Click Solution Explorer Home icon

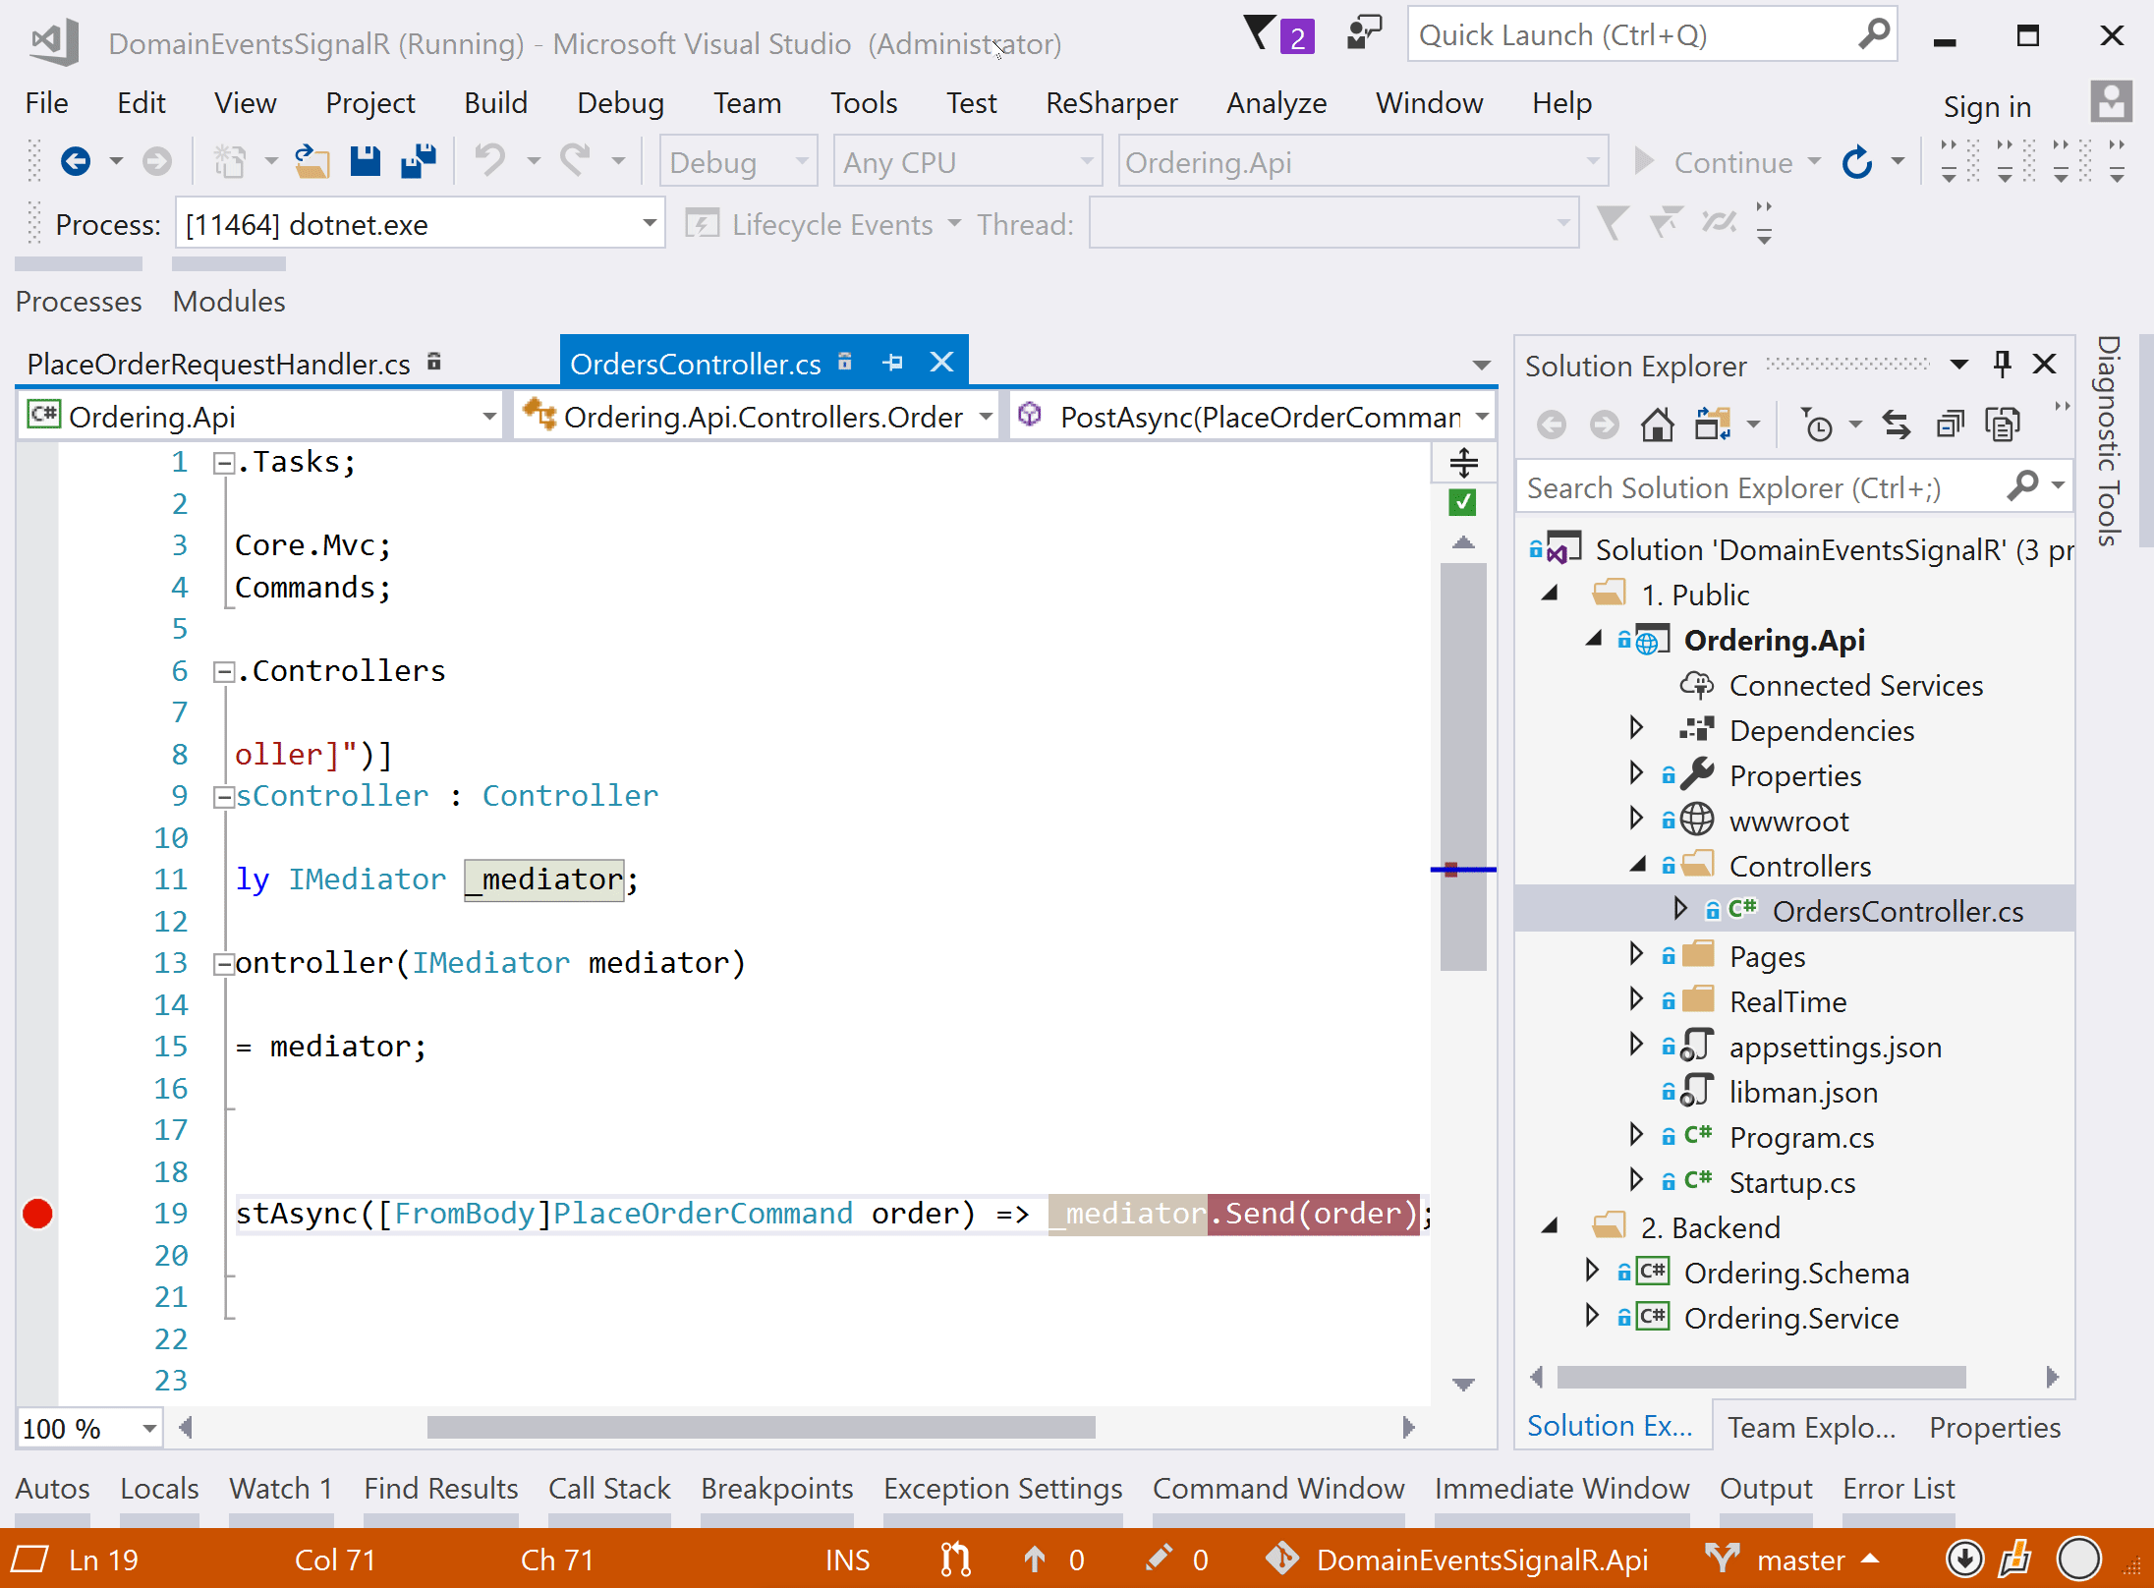[1657, 425]
